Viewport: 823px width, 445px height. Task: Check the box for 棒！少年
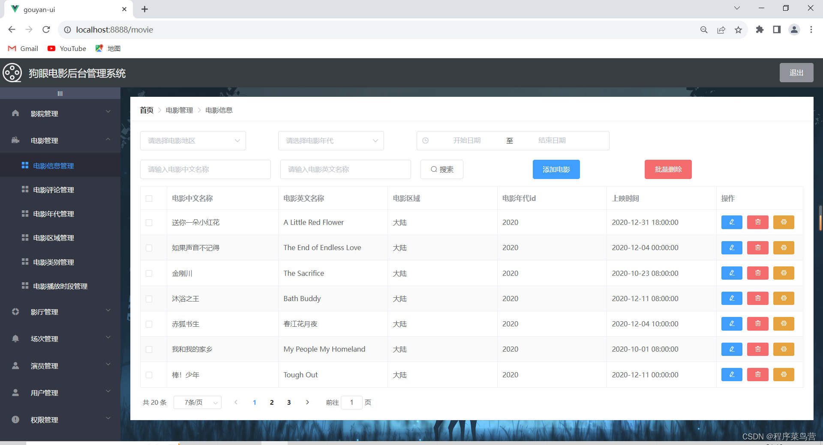click(x=149, y=375)
